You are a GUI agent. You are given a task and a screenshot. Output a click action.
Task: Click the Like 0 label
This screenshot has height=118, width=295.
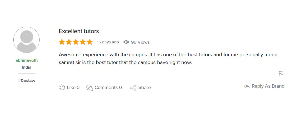pos(73,87)
